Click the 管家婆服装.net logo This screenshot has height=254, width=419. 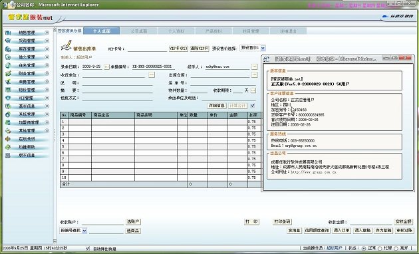(x=30, y=18)
